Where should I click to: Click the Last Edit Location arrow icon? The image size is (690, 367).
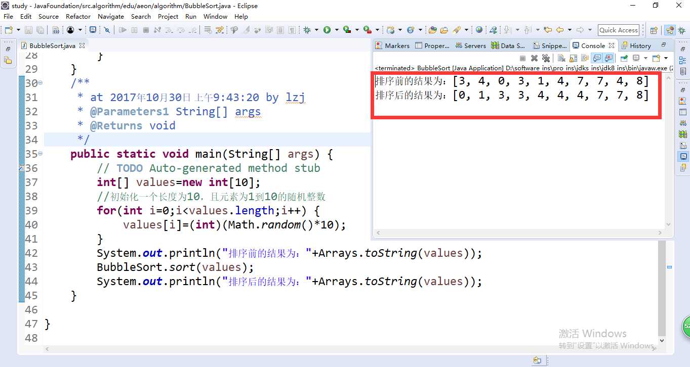(x=548, y=30)
